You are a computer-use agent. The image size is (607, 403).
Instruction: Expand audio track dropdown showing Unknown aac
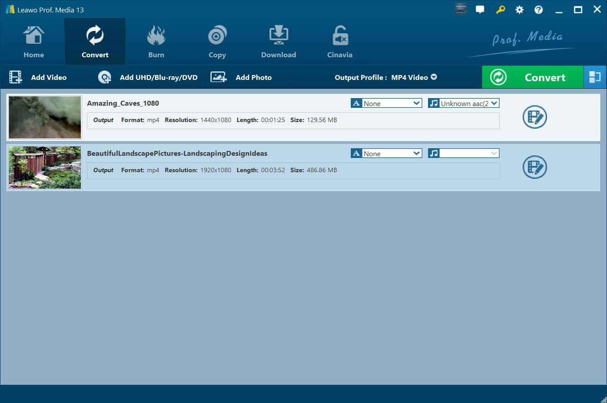(494, 103)
